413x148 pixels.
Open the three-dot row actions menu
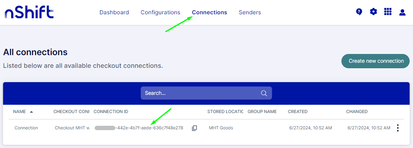pyautogui.click(x=398, y=128)
